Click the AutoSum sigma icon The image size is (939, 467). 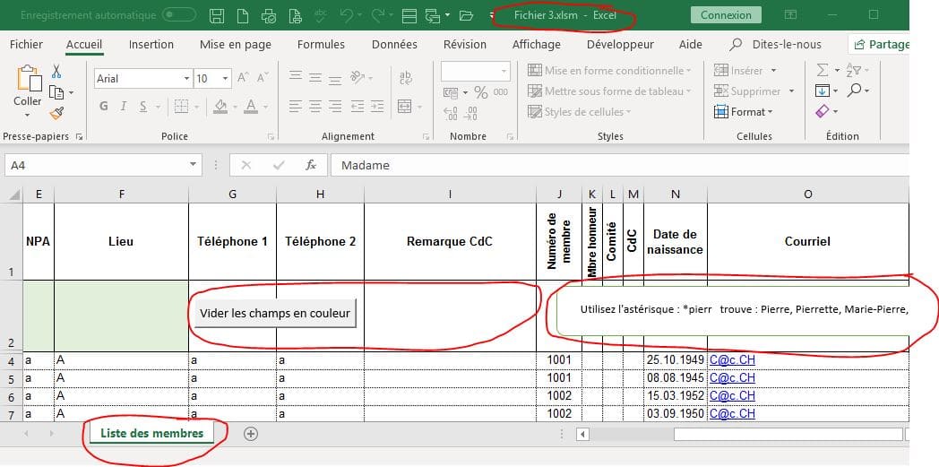[823, 70]
